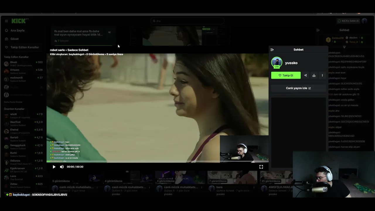Screen dimensions: 375x211
Task: Follow yussko with Takip Et button
Action: click(x=286, y=75)
